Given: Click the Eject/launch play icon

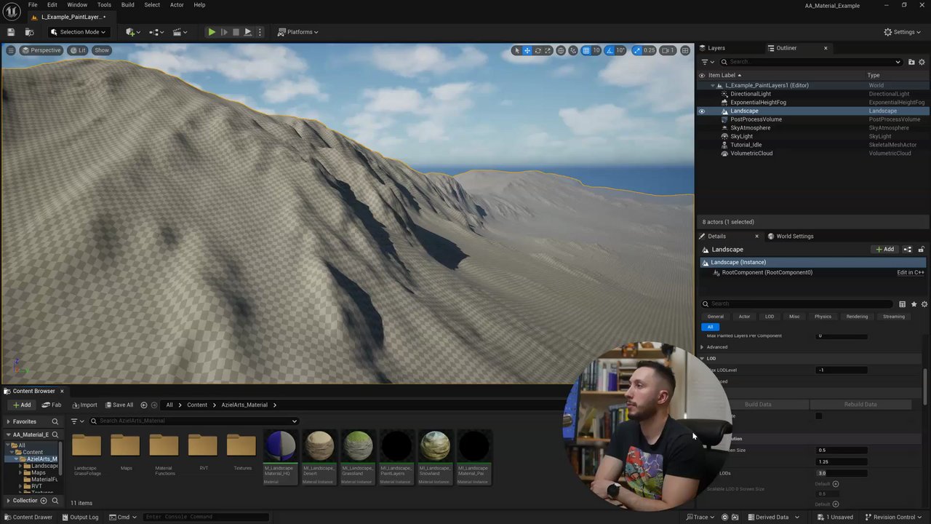Looking at the screenshot, I should [248, 32].
